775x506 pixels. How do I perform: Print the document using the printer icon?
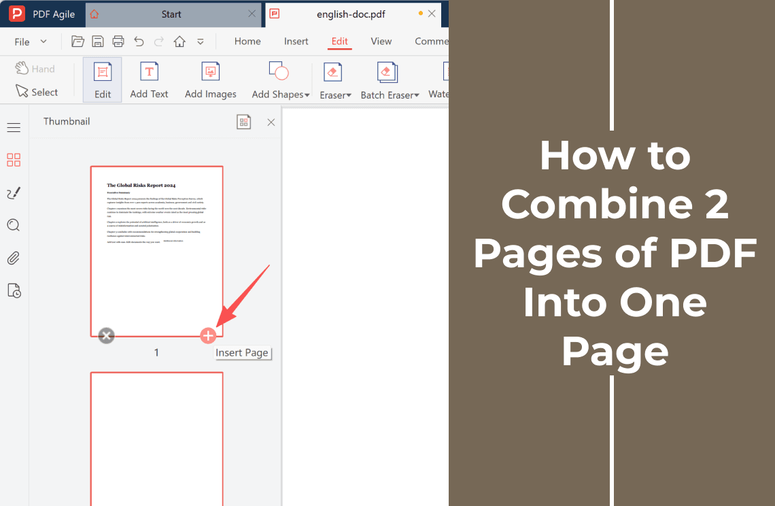point(118,41)
